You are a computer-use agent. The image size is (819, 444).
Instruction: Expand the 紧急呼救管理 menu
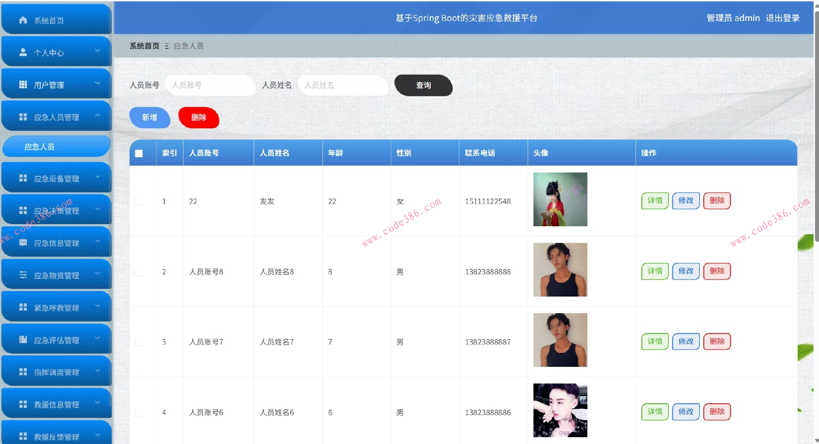point(55,307)
